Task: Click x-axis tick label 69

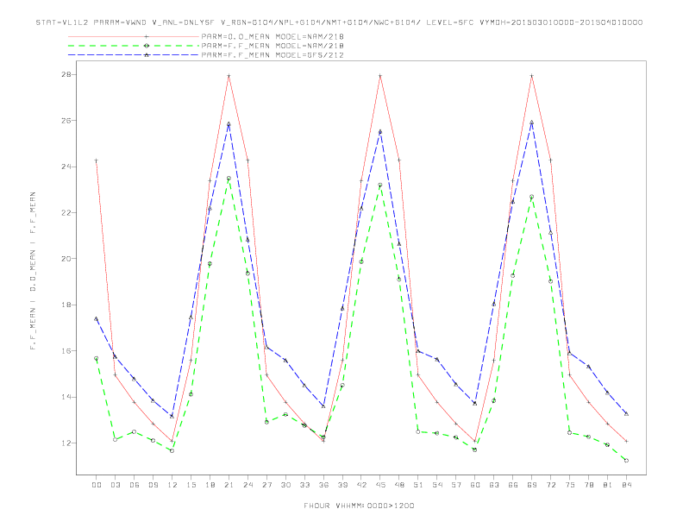Action: (532, 485)
